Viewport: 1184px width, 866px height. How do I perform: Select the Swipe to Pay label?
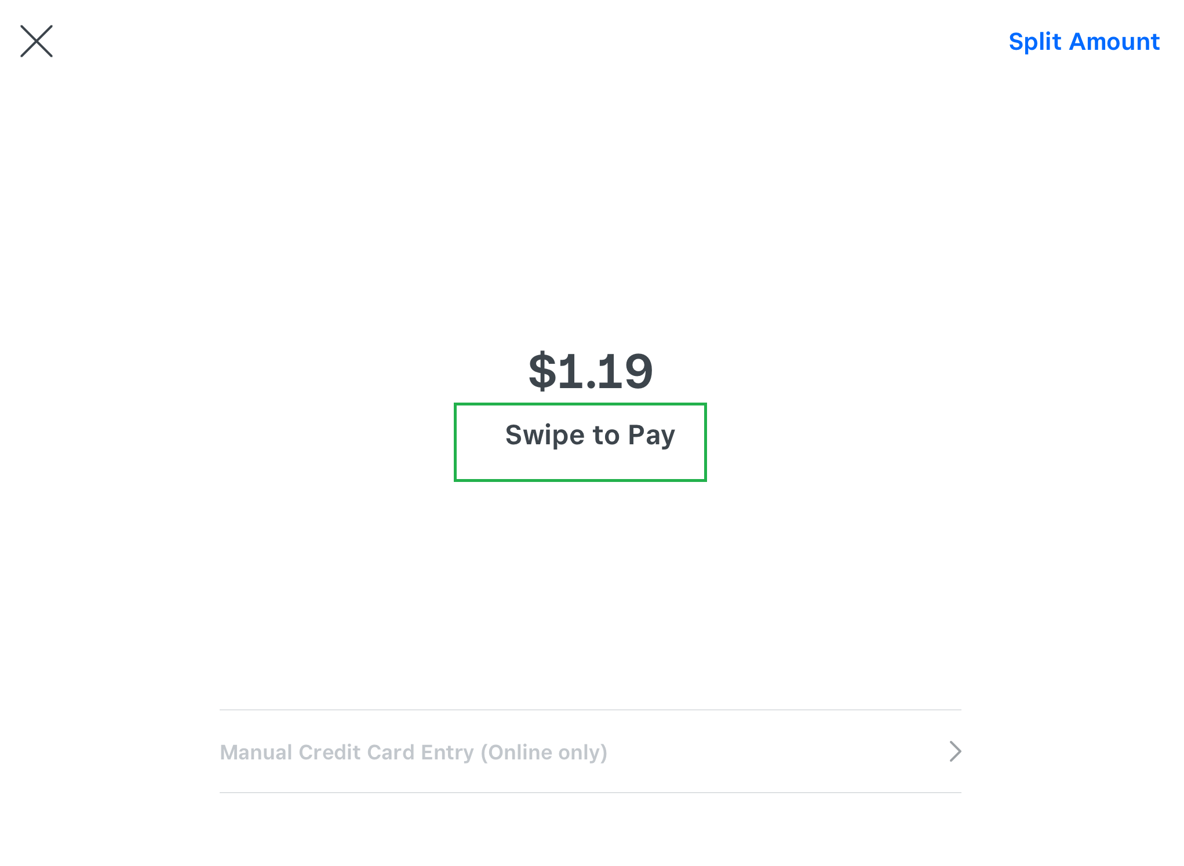[x=589, y=436]
